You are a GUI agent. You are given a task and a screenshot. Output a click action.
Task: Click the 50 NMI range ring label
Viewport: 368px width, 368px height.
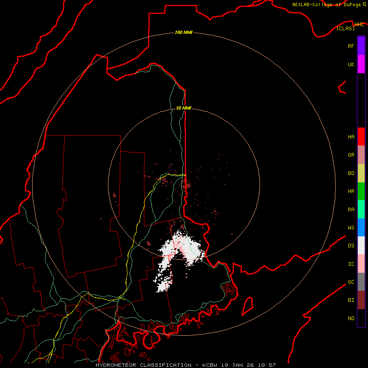pos(184,108)
